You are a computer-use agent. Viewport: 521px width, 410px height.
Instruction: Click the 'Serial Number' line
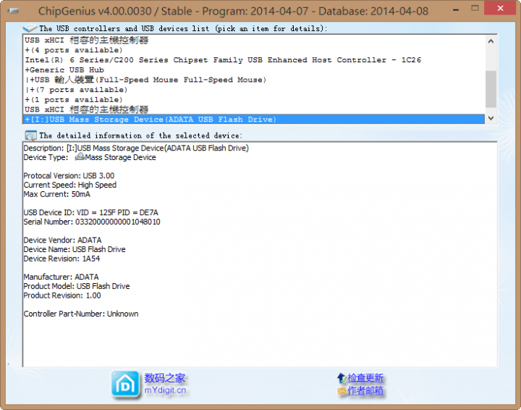[x=92, y=222]
